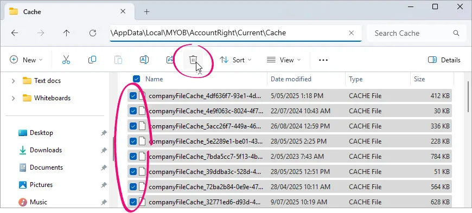The width and height of the screenshot is (472, 213).
Task: Uncheck the companyFileCache_39ddba3c file checkbox
Action: tap(133, 171)
